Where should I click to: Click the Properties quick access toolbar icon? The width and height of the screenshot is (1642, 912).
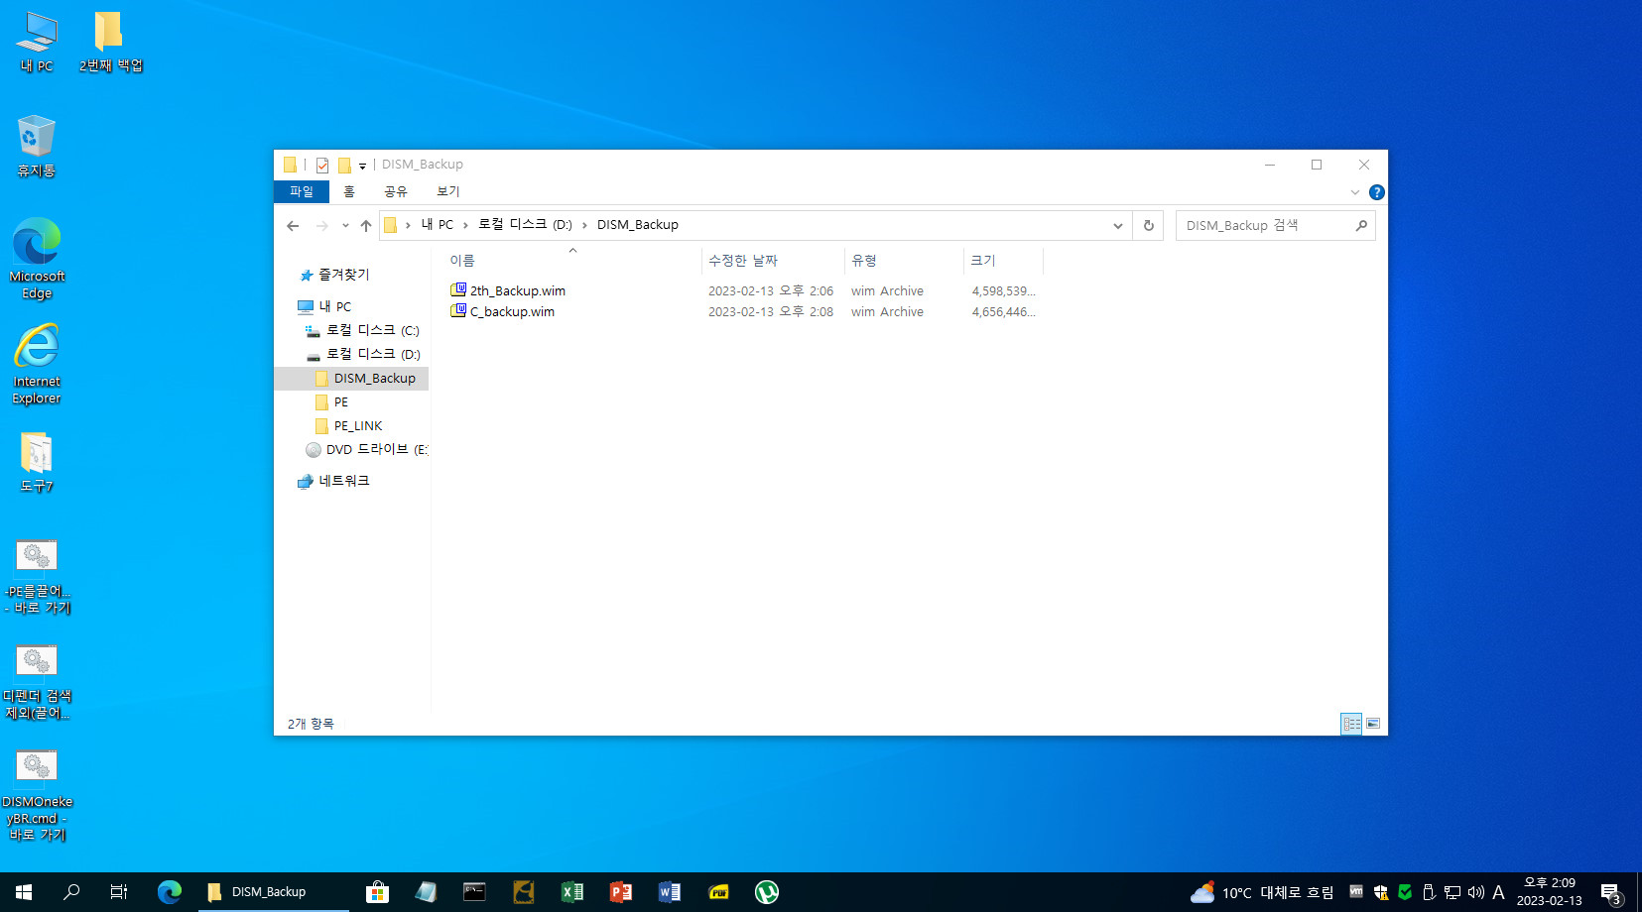(x=322, y=166)
